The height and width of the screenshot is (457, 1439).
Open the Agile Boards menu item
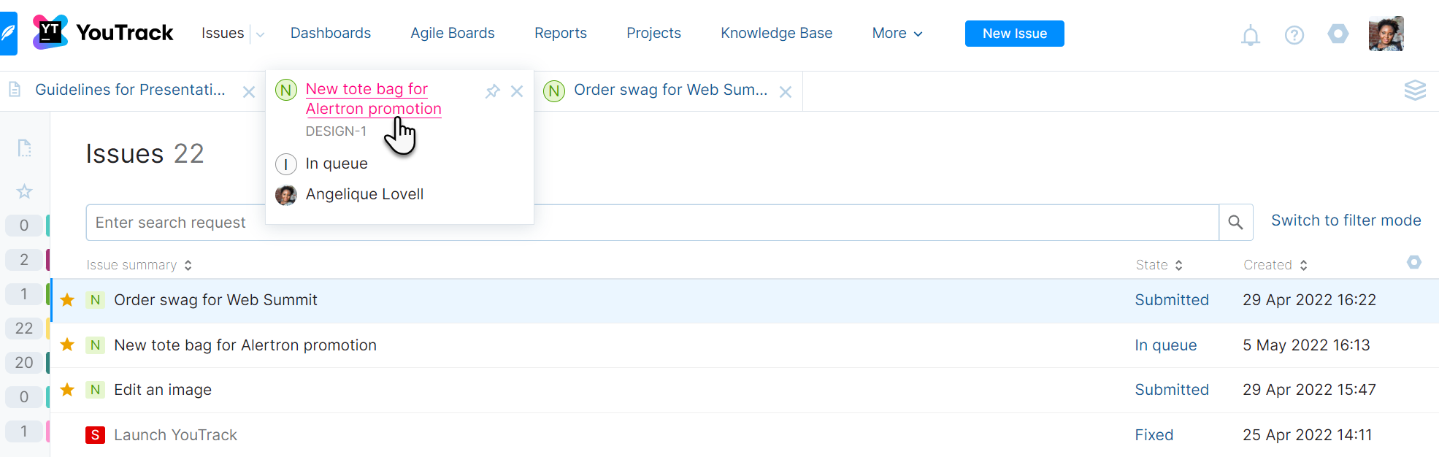tap(452, 34)
